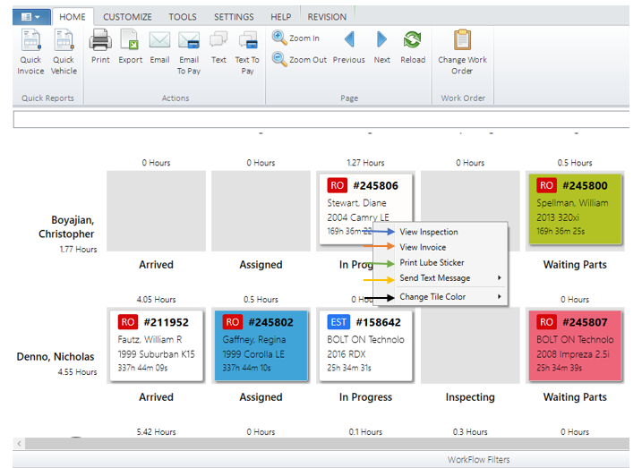Click the Quick Invoice icon

click(x=31, y=42)
